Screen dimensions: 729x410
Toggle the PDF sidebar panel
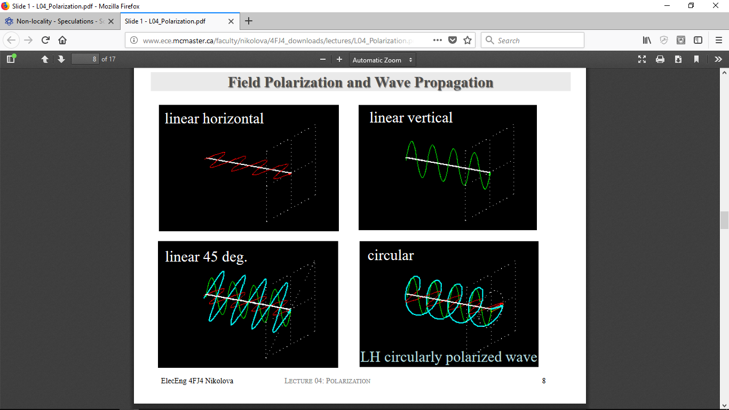(11, 59)
